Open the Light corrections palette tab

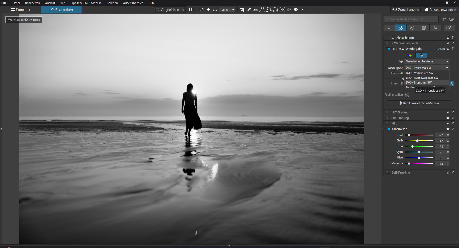tap(389, 28)
